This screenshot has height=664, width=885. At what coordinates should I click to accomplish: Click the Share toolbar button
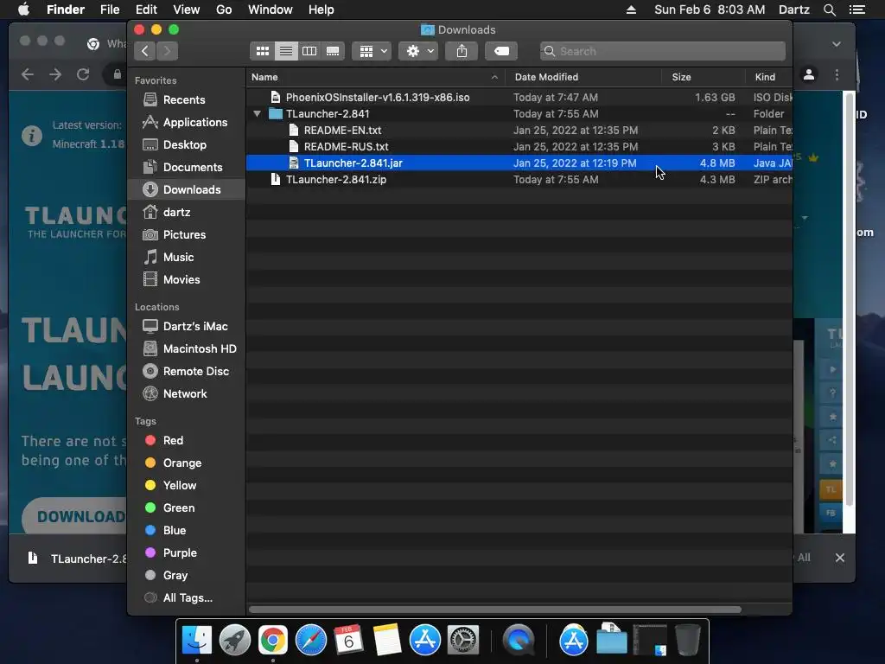pyautogui.click(x=462, y=51)
